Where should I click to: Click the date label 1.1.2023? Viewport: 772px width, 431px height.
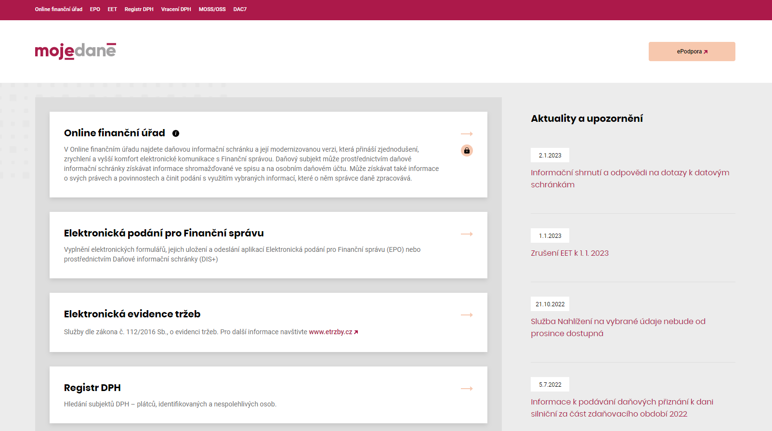click(x=550, y=235)
